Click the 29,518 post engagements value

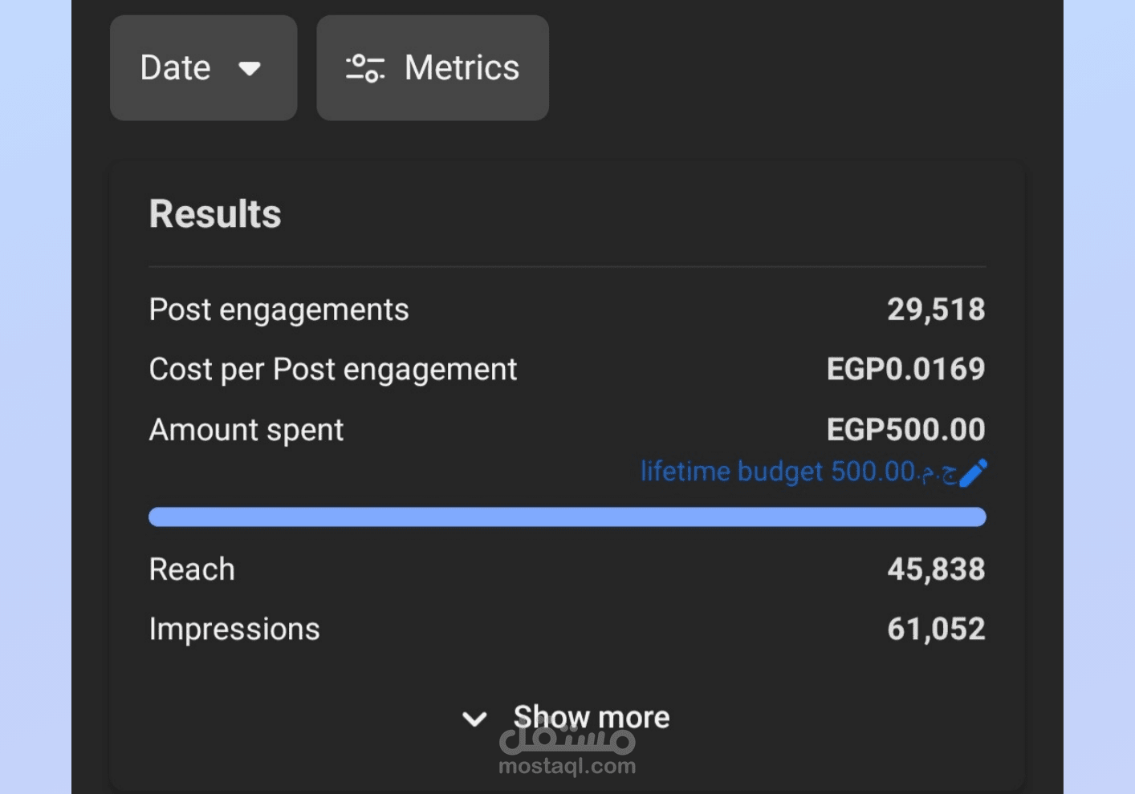935,310
